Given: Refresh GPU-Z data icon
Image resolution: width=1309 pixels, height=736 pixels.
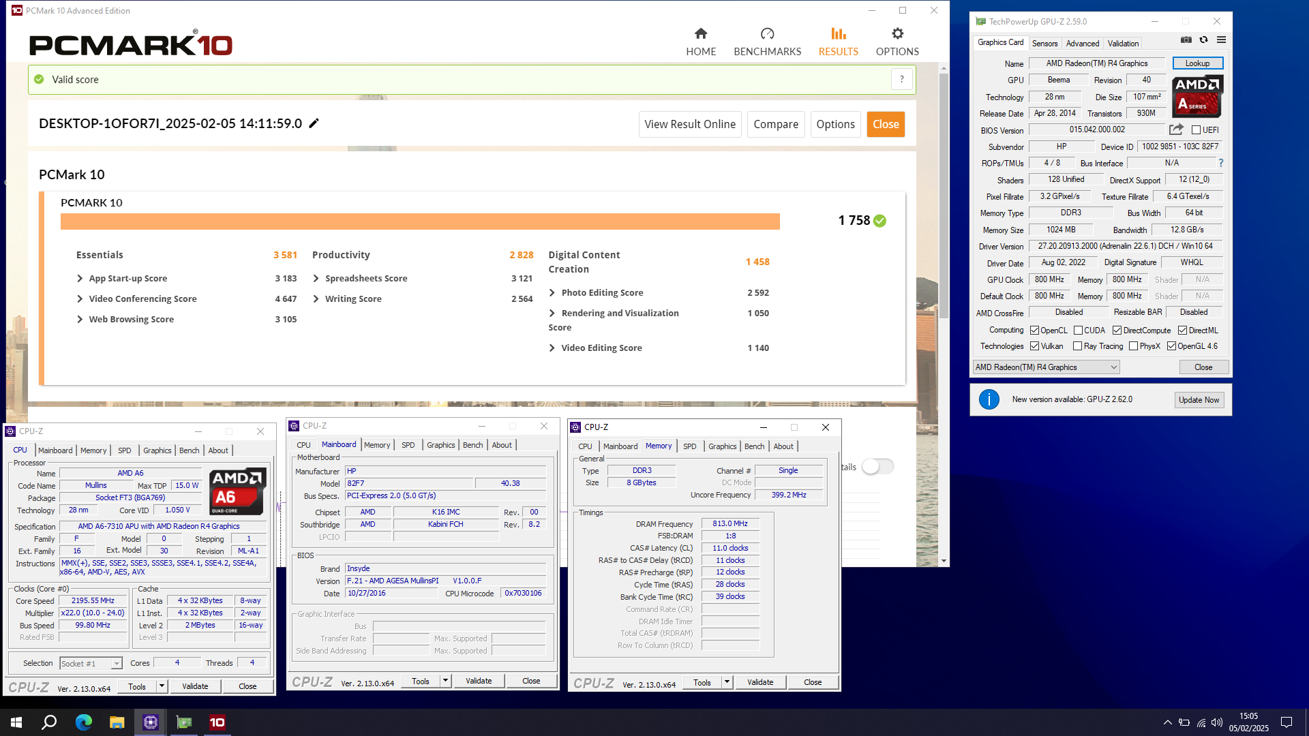Looking at the screenshot, I should tap(1204, 40).
